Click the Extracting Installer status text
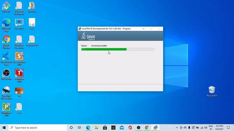Viewport: 234px width, 131px height. (x=99, y=46)
